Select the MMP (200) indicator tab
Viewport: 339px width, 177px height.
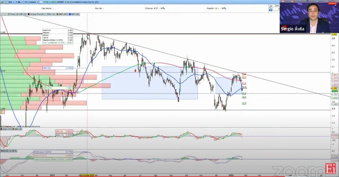pos(62,14)
